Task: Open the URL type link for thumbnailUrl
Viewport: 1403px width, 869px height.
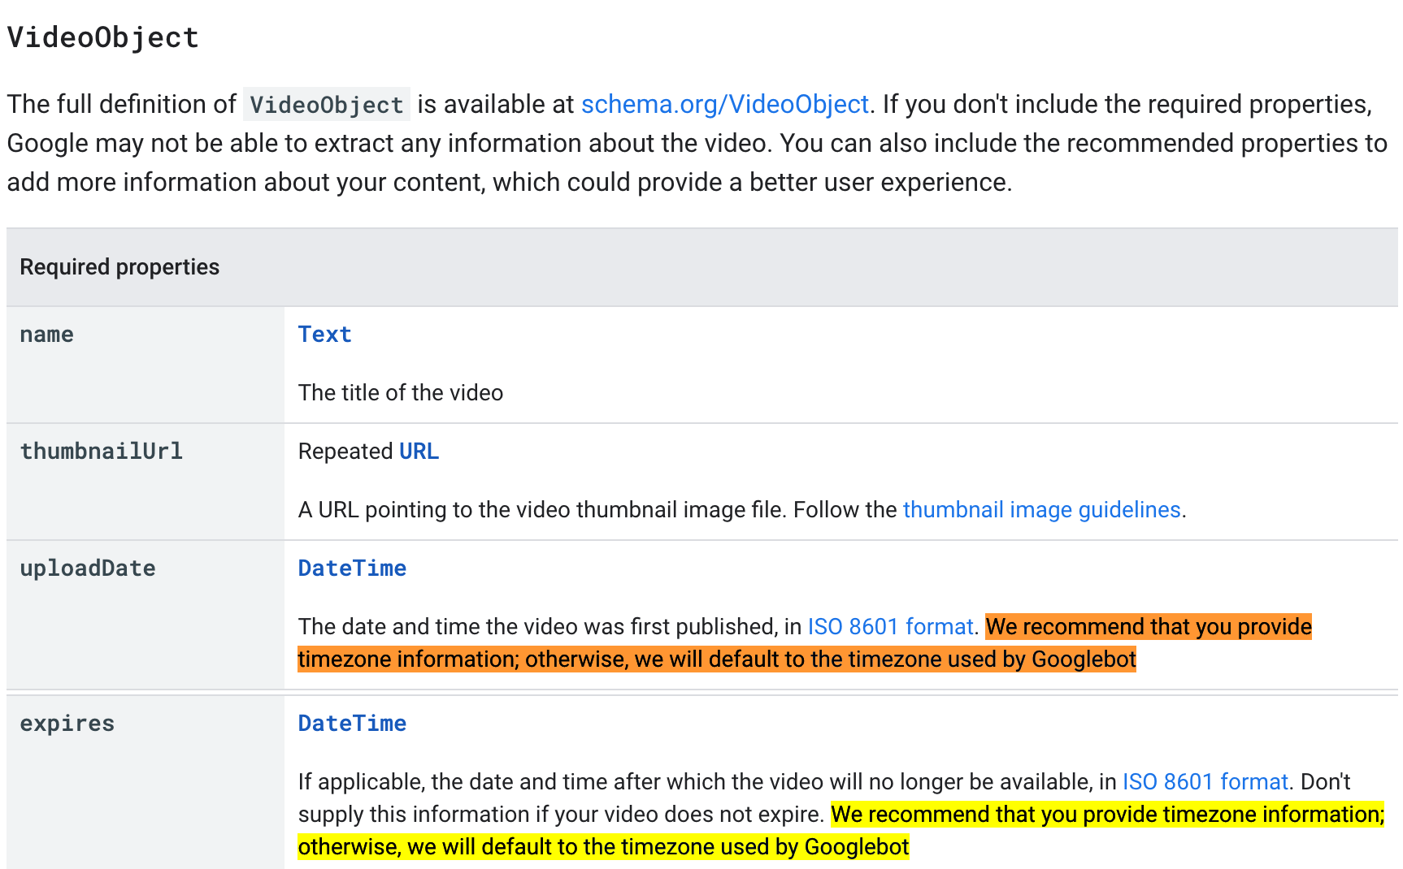Action: coord(419,452)
